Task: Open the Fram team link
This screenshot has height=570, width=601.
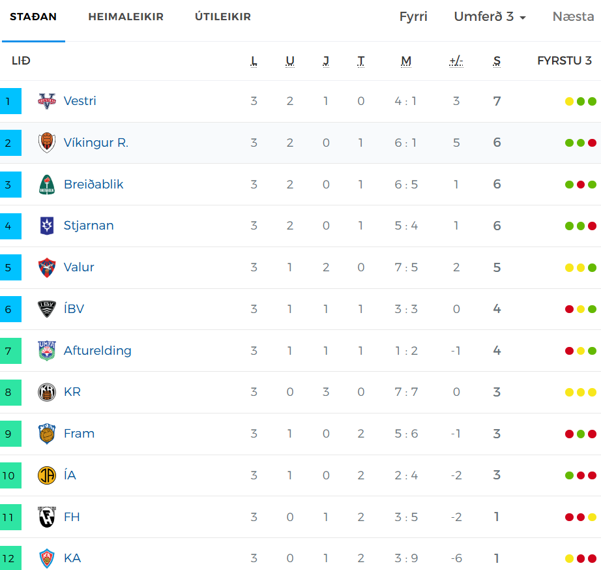Action: (x=79, y=434)
